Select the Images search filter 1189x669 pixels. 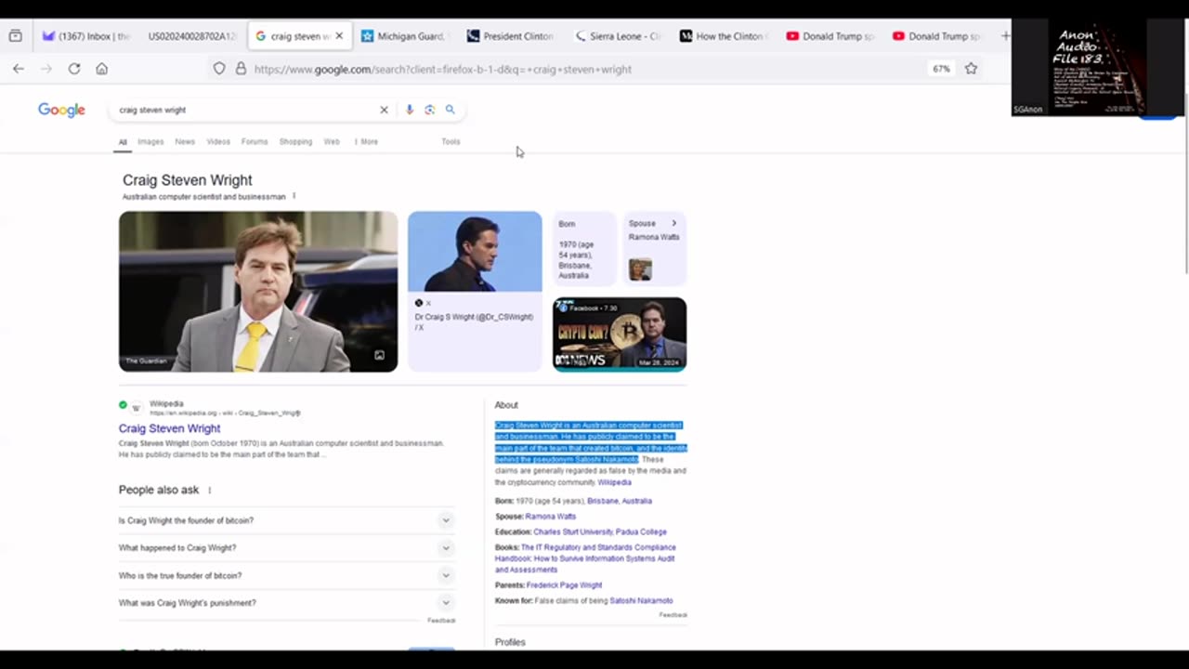coord(150,141)
